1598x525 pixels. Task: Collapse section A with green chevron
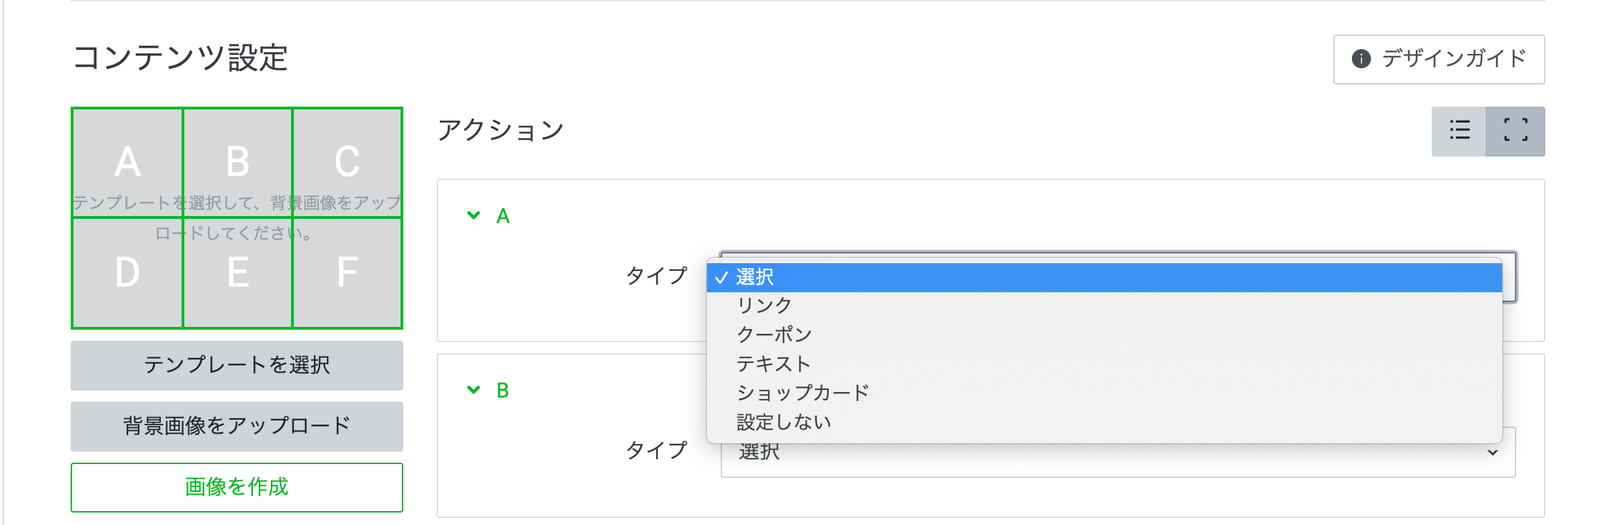pos(474,215)
